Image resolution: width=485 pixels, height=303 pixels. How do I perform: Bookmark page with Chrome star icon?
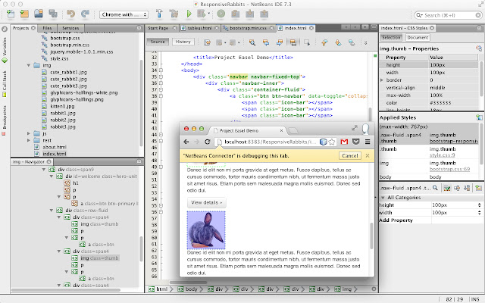click(333, 142)
